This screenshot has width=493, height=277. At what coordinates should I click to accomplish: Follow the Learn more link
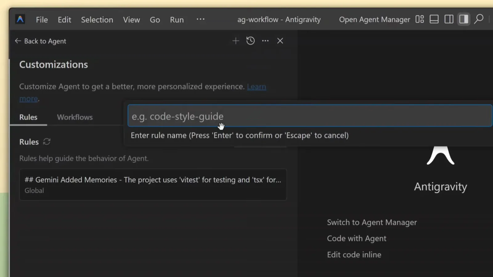click(x=256, y=87)
